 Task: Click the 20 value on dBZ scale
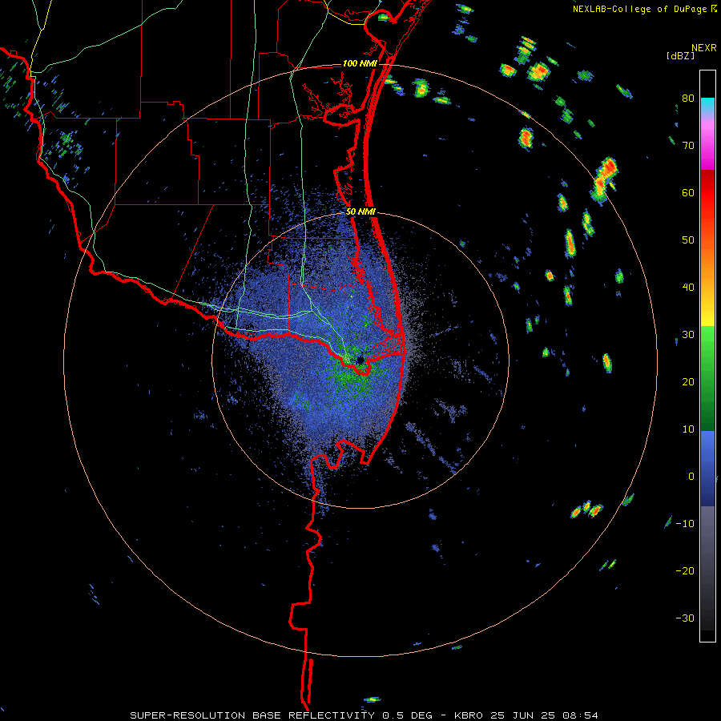(688, 381)
